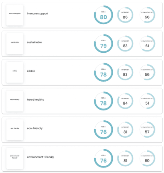164x173 pixels.
Task: Click the edible row Idea 78 gauge
Action: pos(103,72)
